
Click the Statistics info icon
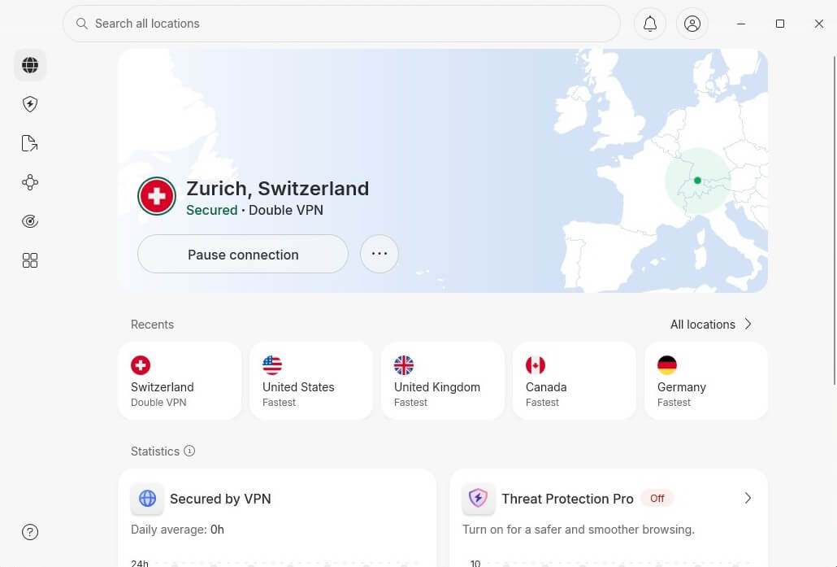(x=189, y=451)
